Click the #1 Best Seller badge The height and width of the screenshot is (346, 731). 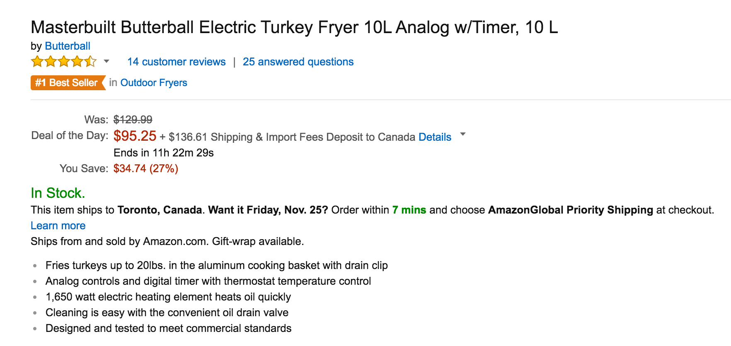point(67,83)
